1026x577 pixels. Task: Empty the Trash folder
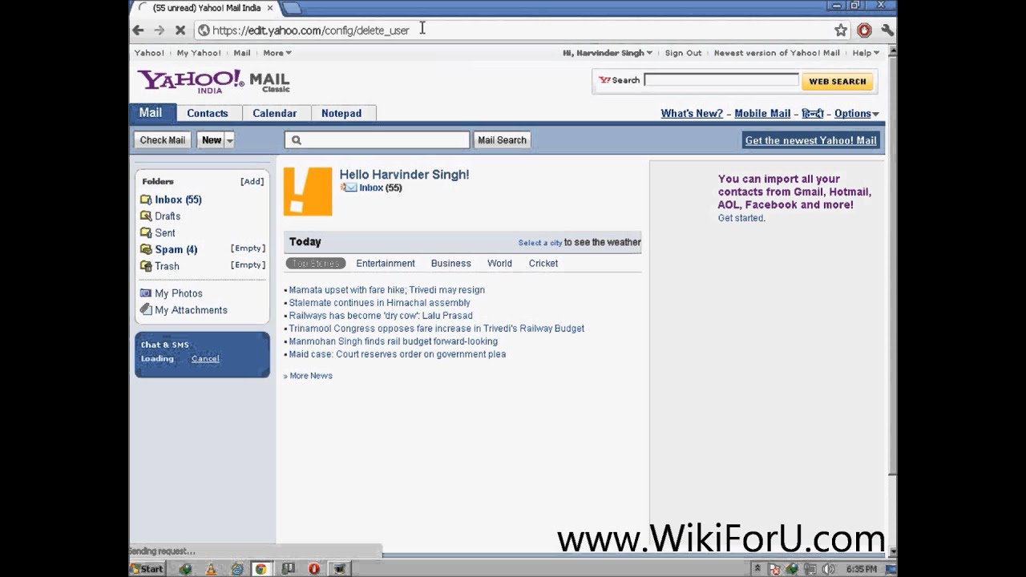(x=248, y=265)
